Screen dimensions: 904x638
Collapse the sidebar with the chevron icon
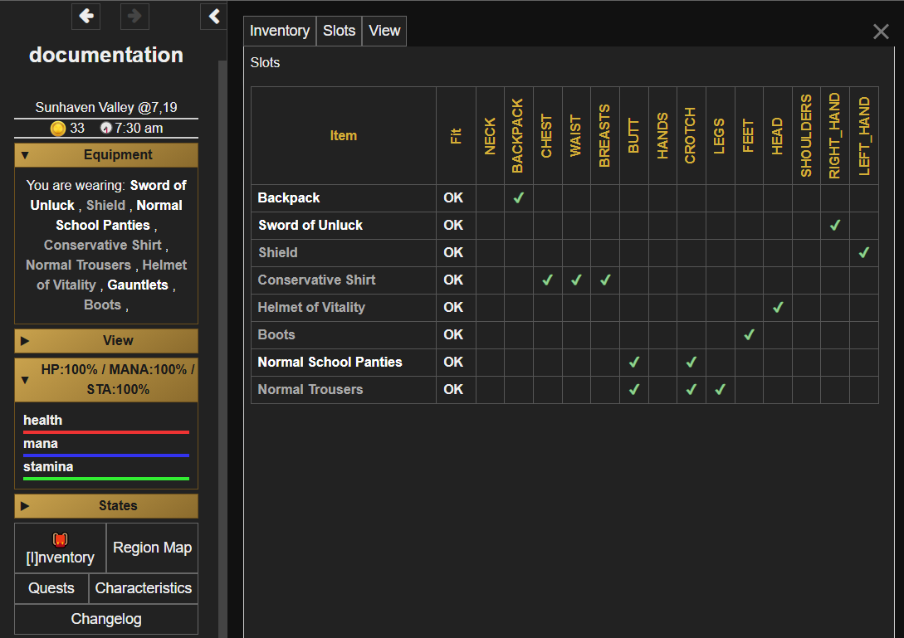(214, 16)
